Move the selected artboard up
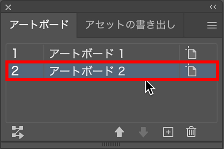Image resolution: width=224 pixels, height=149 pixels. [119, 132]
